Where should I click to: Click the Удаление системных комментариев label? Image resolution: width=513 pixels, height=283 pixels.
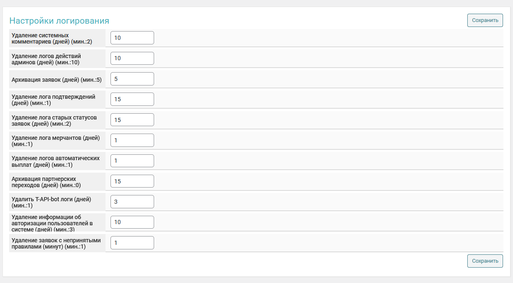52,38
